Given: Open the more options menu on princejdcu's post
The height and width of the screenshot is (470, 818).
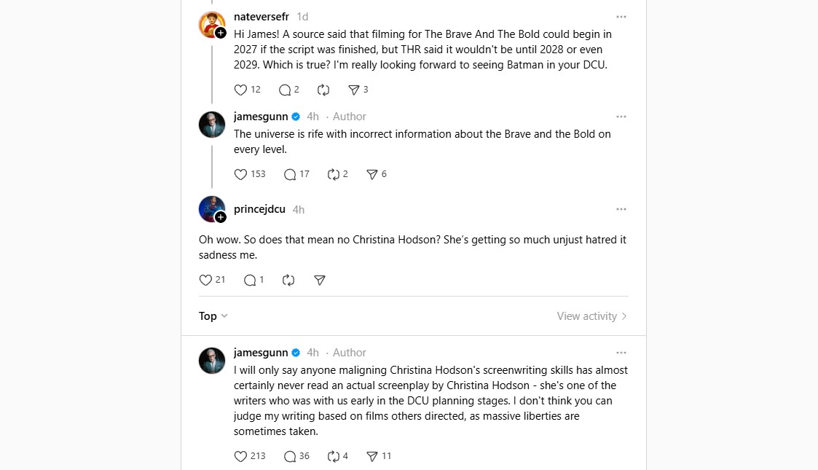Looking at the screenshot, I should 621,209.
